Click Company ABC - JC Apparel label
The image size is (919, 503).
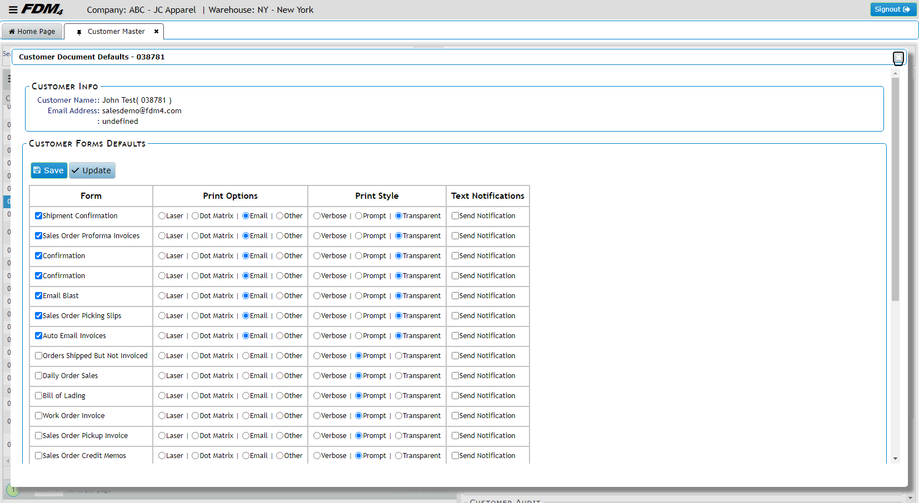coord(141,10)
